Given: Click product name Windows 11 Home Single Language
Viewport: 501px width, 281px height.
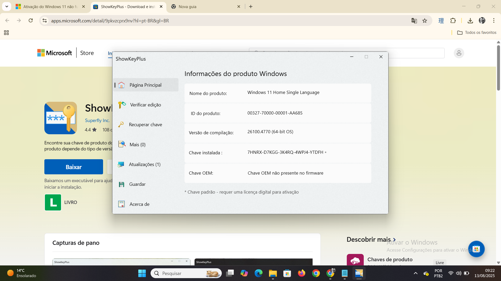Looking at the screenshot, I should [x=283, y=92].
